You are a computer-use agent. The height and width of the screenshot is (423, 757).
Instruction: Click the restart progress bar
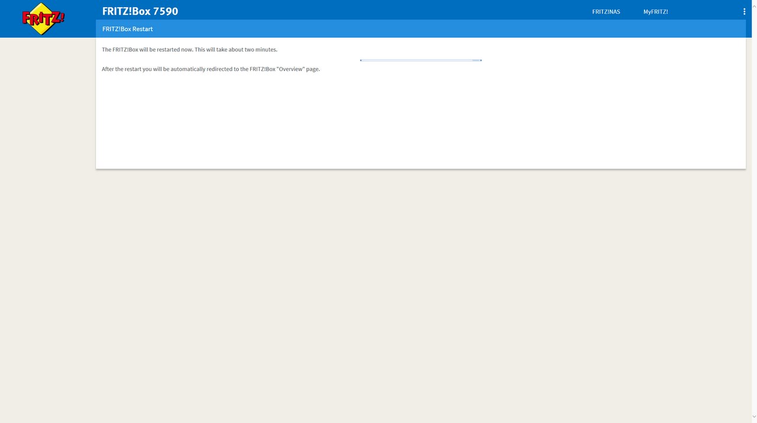pos(420,60)
